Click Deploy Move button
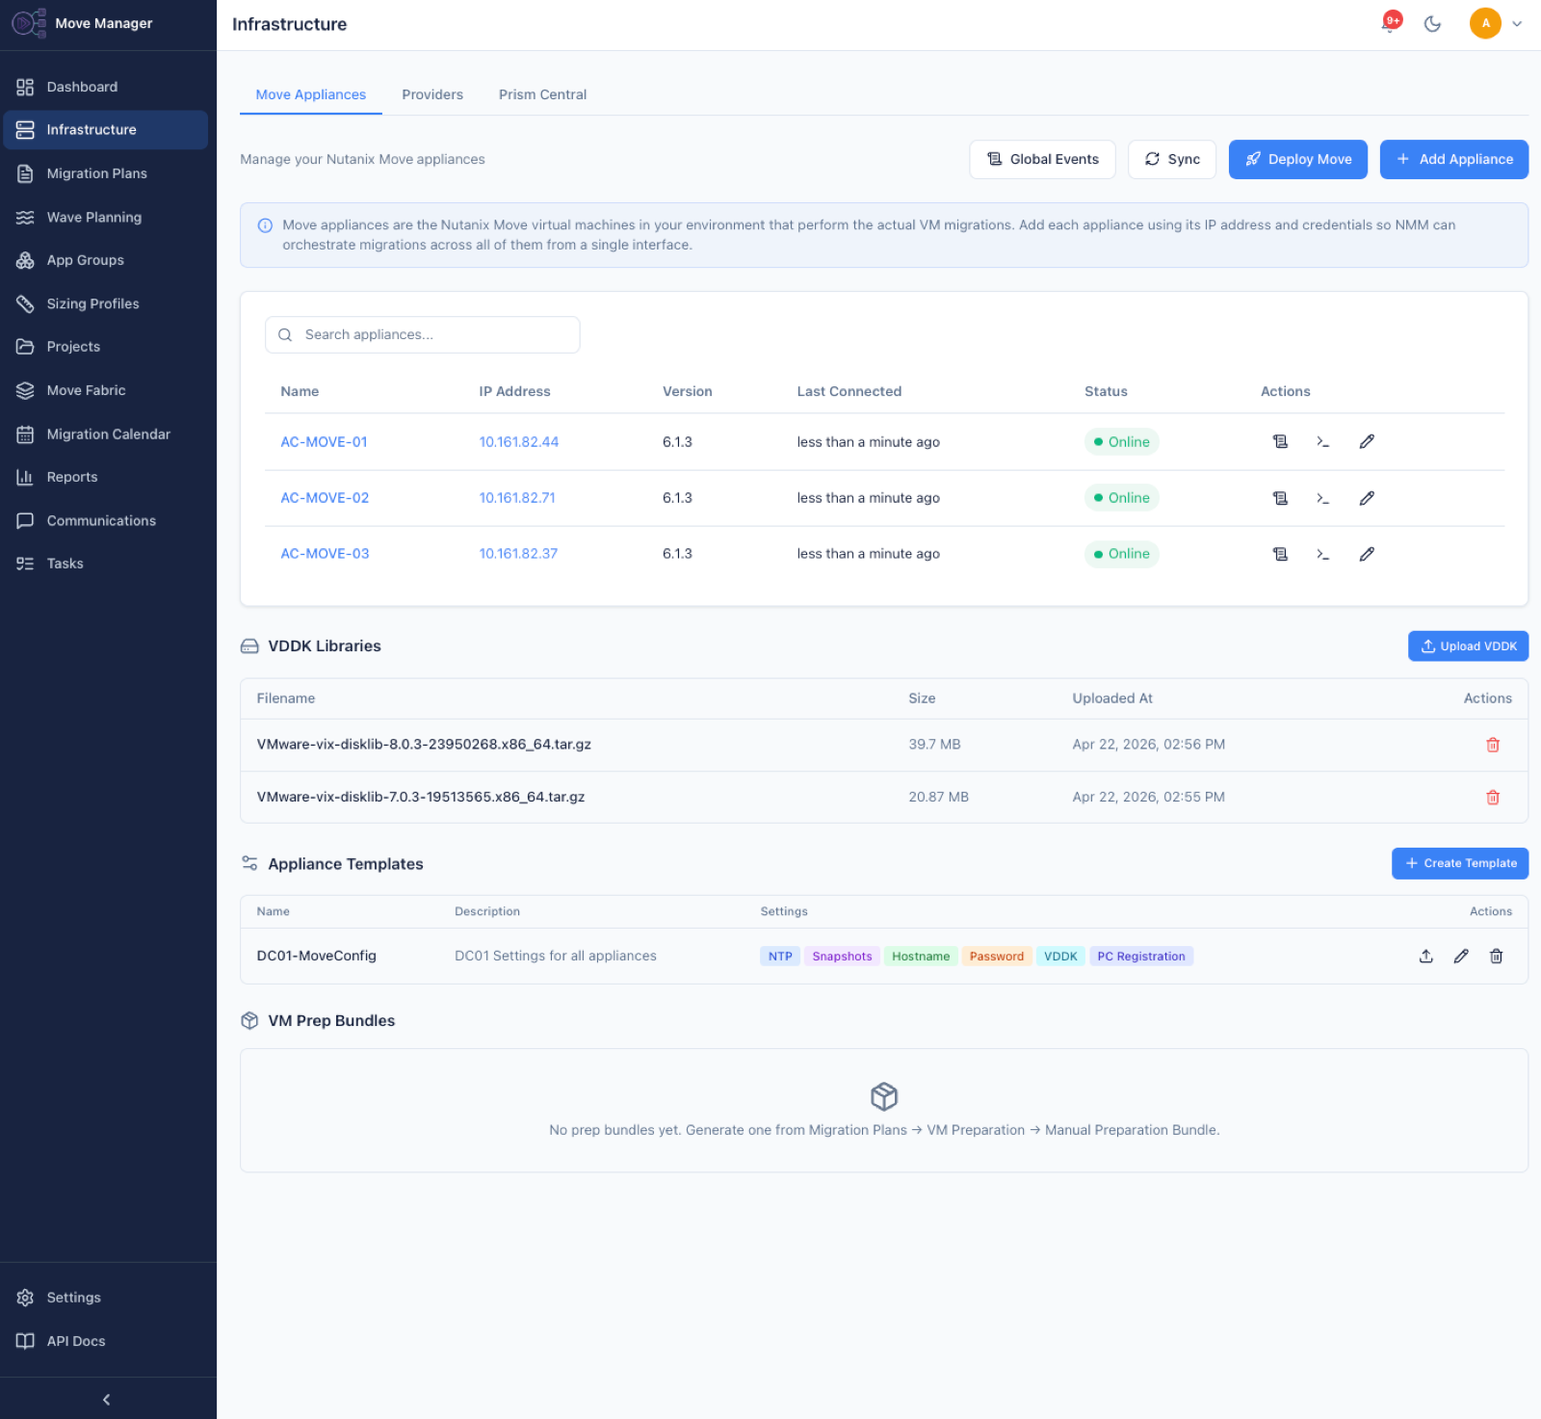The image size is (1541, 1419). click(1298, 159)
